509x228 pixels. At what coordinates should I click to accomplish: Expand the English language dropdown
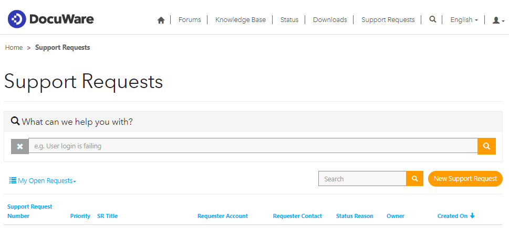coord(464,20)
